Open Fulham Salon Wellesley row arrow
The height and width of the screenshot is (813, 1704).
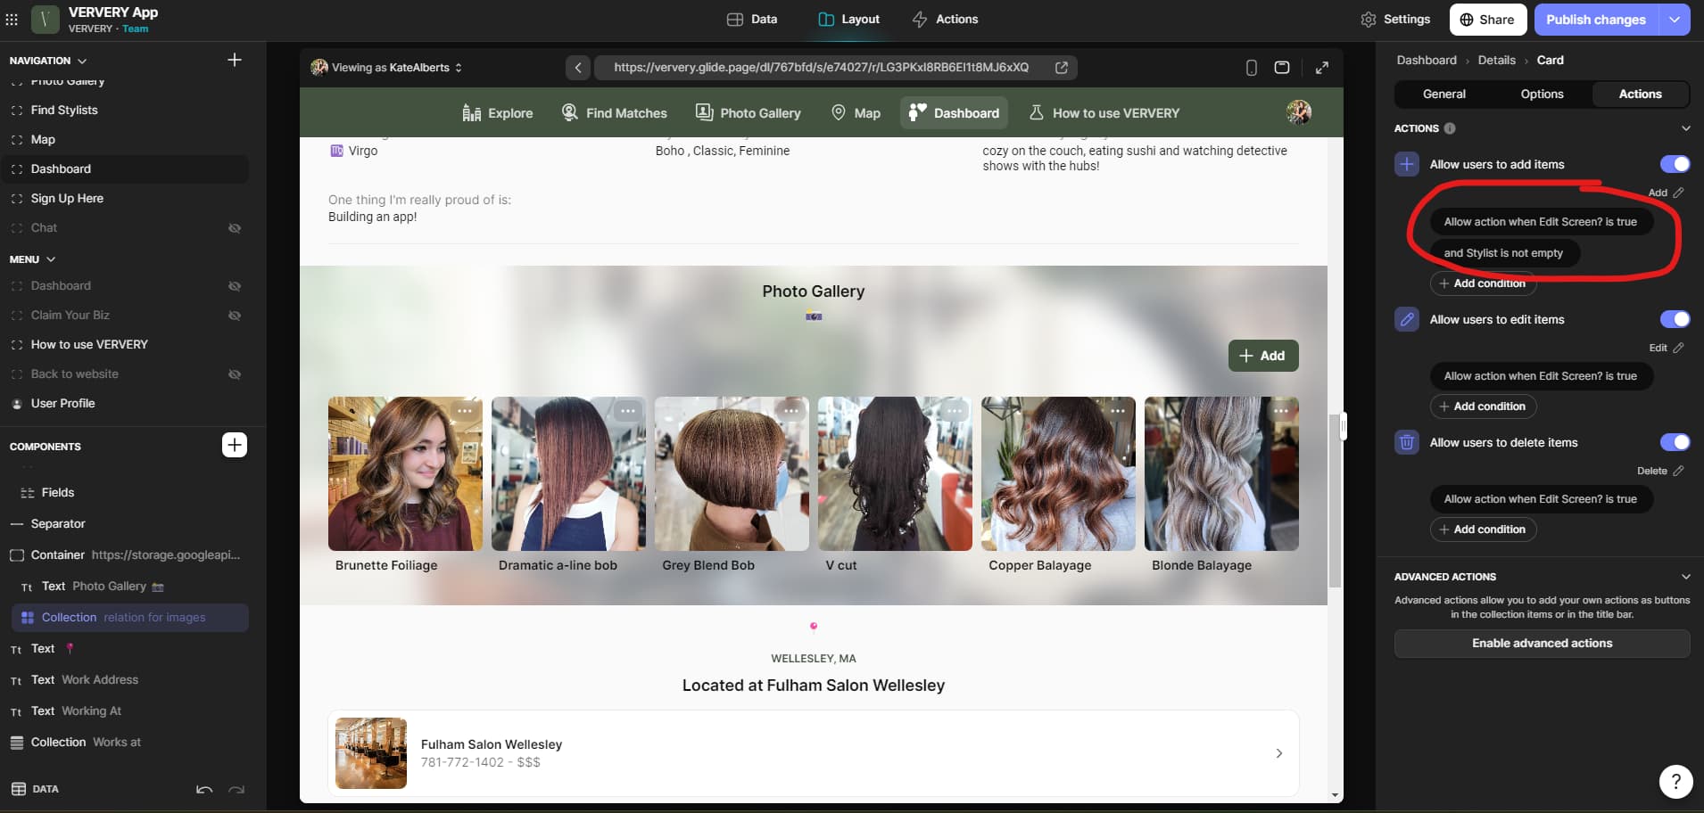pos(1279,753)
